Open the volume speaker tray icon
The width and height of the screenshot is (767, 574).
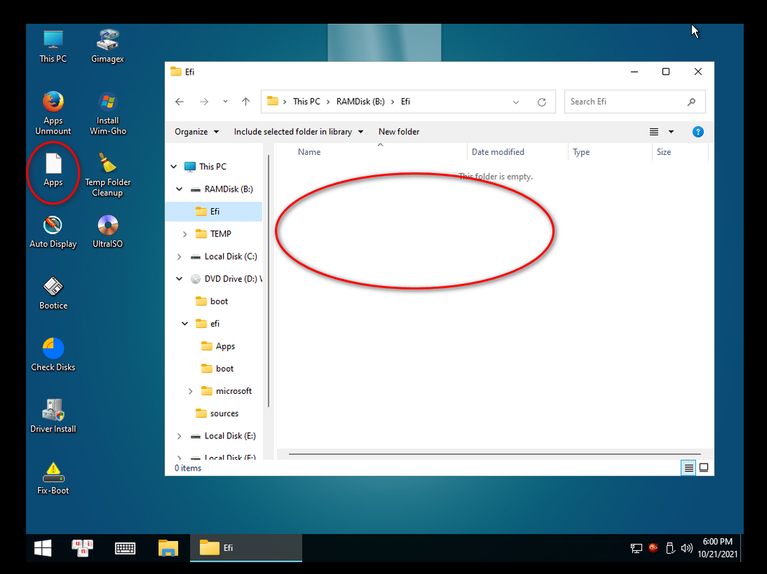point(687,548)
